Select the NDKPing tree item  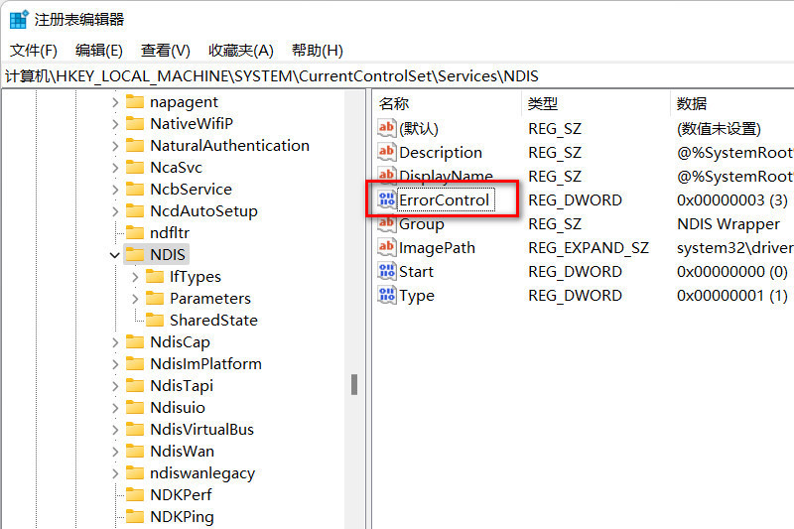182,516
